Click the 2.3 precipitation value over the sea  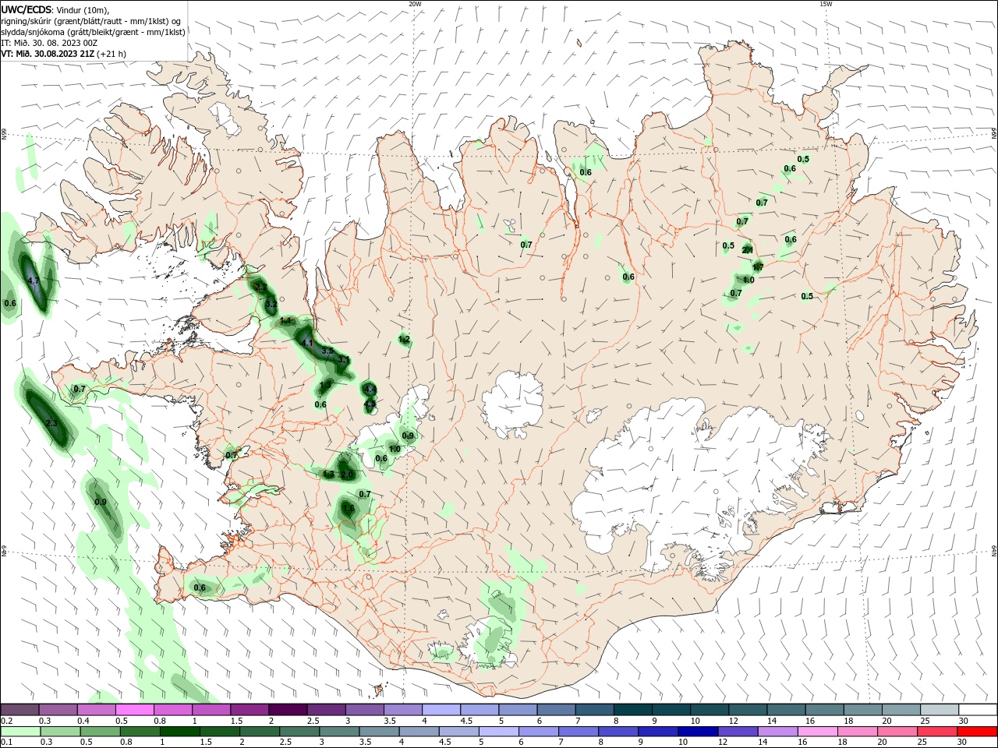click(x=52, y=423)
